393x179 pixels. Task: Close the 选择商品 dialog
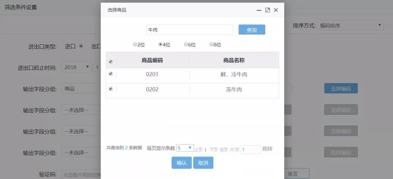click(276, 10)
